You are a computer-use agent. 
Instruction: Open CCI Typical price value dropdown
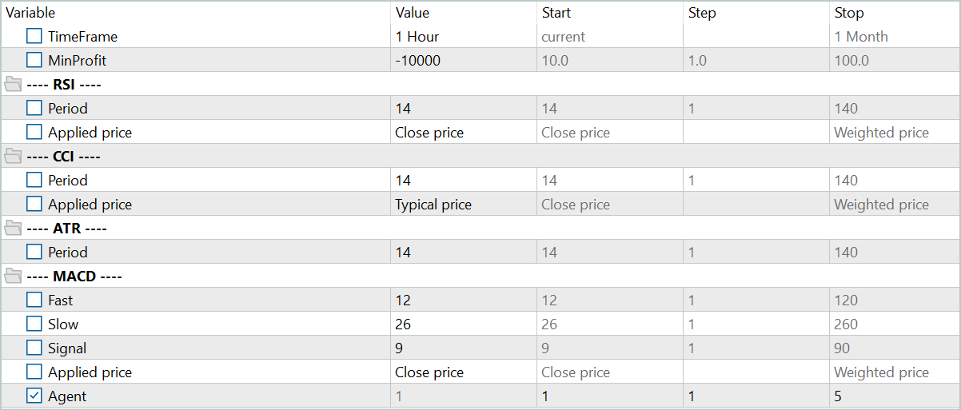pos(464,204)
